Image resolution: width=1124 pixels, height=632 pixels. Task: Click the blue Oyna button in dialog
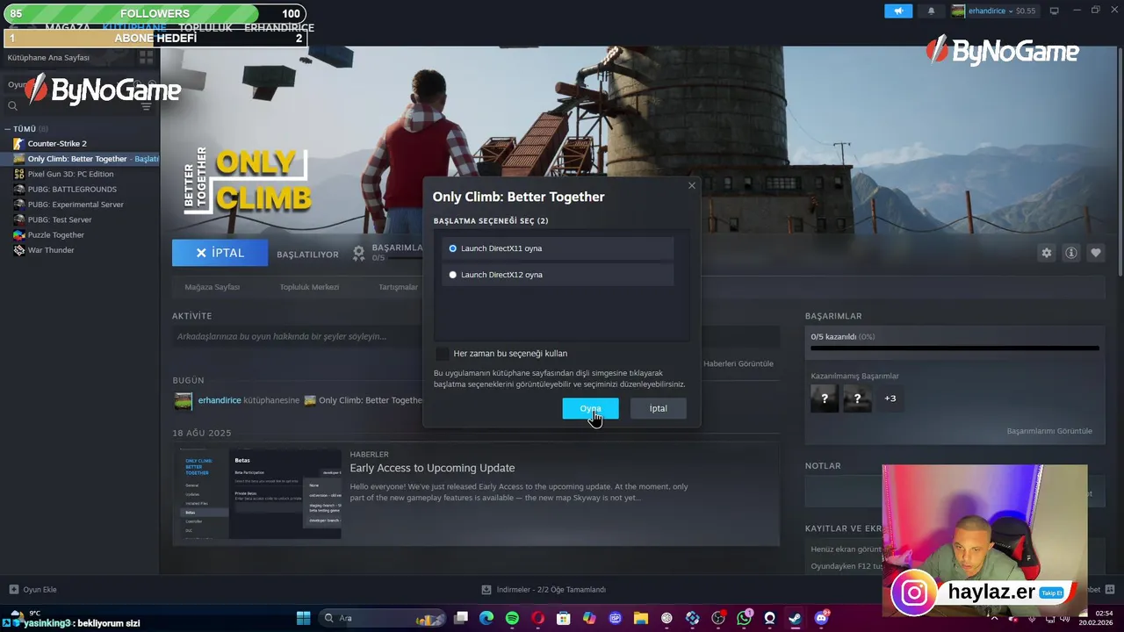coord(590,408)
